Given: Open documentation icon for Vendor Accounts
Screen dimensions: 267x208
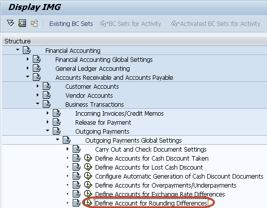Looking at the screenshot, I should 47,95.
